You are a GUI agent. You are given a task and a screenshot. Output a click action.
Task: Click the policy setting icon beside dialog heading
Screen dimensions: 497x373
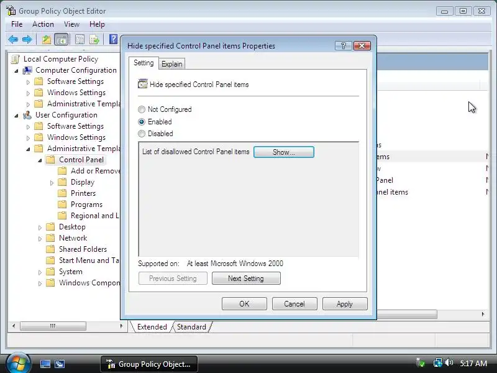143,84
